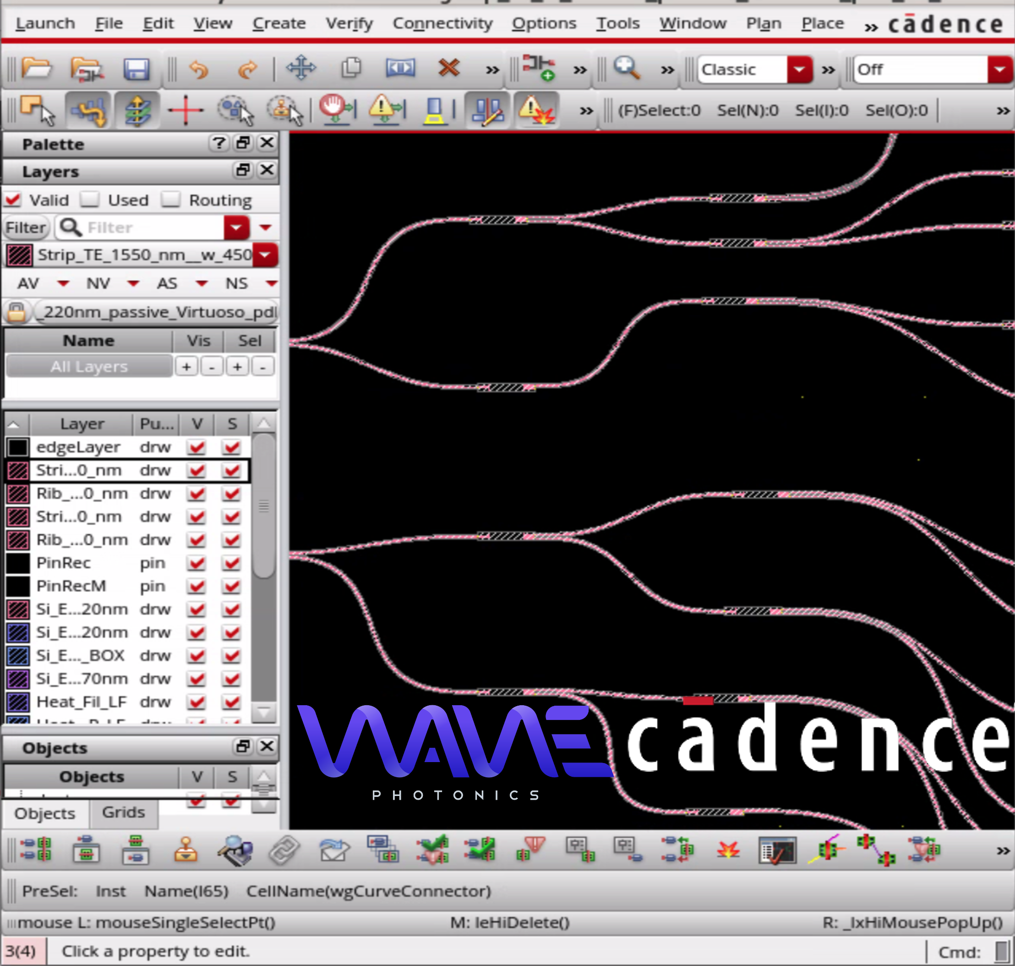Select the Move tool icon
The image size is (1015, 966).
pos(301,68)
